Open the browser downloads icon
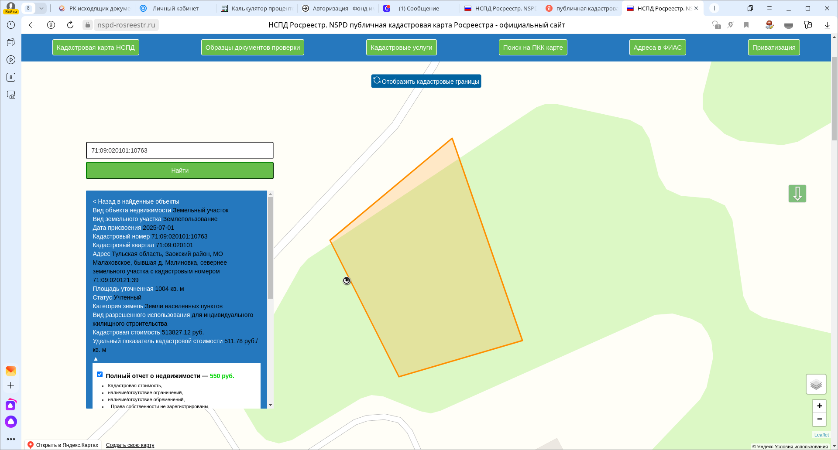Image resolution: width=838 pixels, height=450 pixels. click(x=827, y=25)
